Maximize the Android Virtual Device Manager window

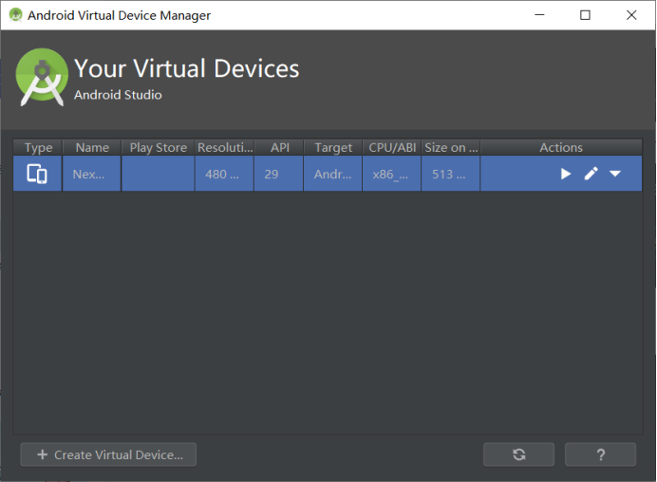pos(585,15)
